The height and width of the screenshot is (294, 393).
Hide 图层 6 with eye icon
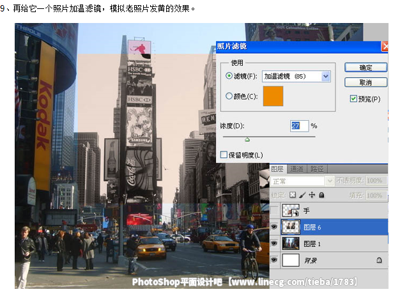[x=274, y=227]
